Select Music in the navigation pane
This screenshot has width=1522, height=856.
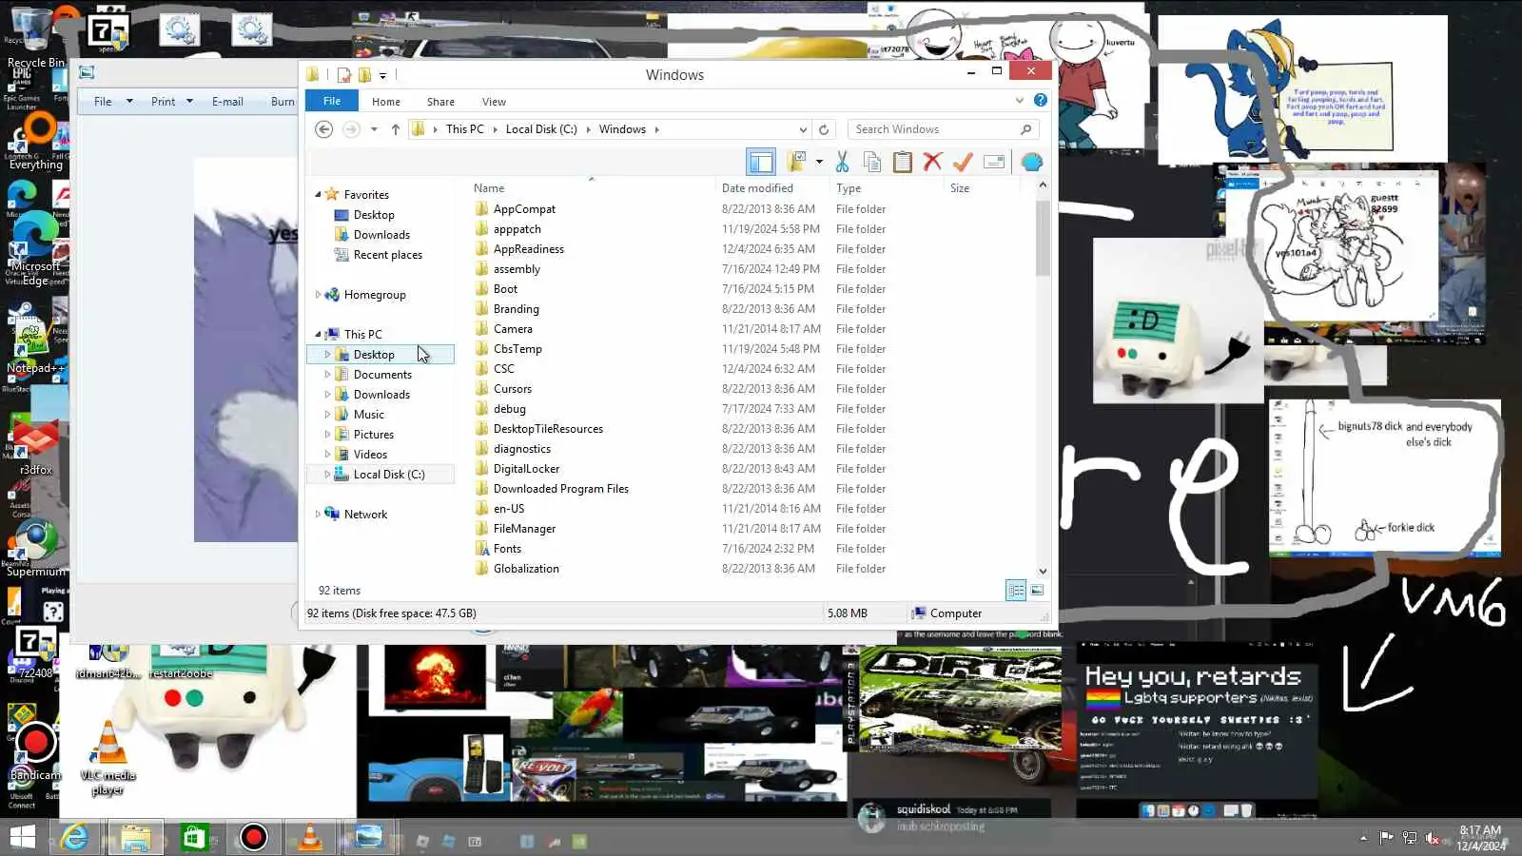pos(369,415)
